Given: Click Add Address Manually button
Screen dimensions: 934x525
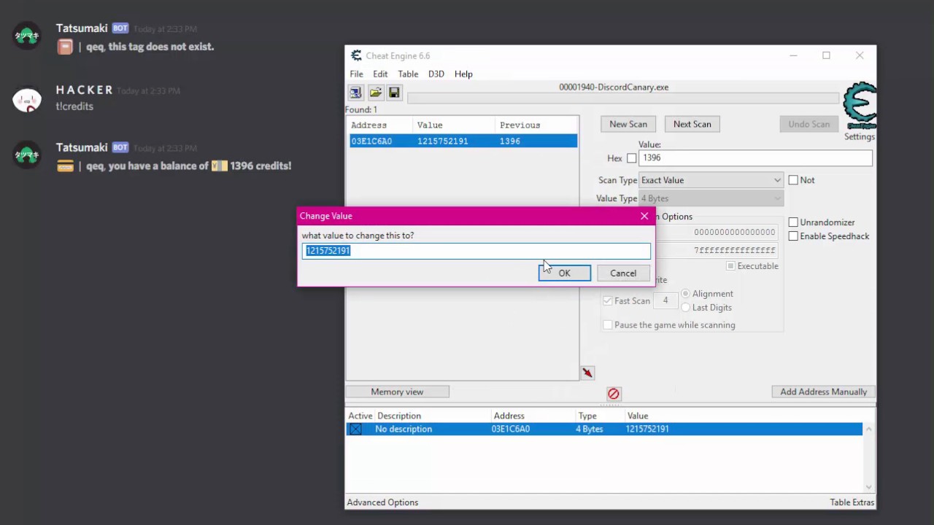Looking at the screenshot, I should point(824,392).
